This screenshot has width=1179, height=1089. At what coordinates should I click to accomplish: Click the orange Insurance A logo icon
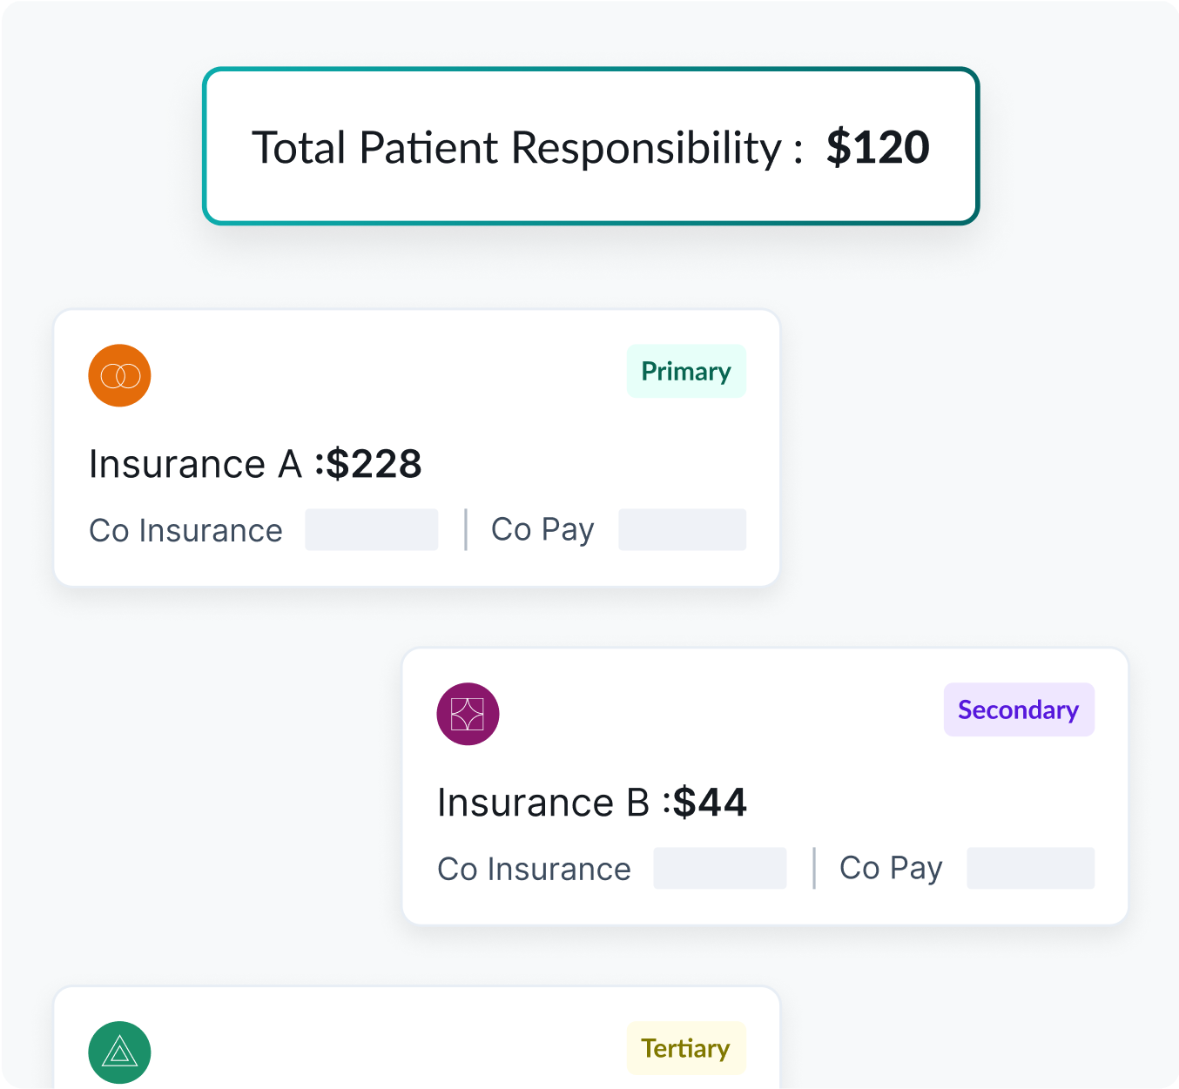[x=119, y=375]
